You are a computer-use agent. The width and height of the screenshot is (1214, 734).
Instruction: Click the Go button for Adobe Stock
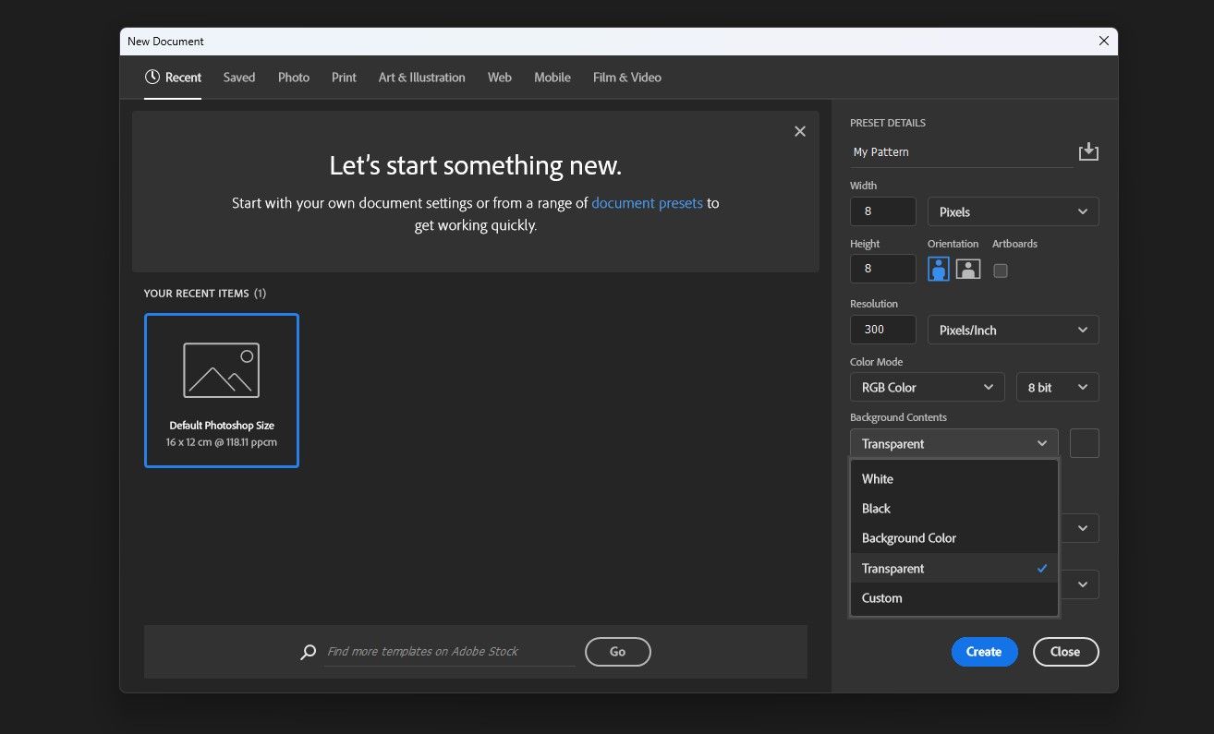tap(618, 652)
